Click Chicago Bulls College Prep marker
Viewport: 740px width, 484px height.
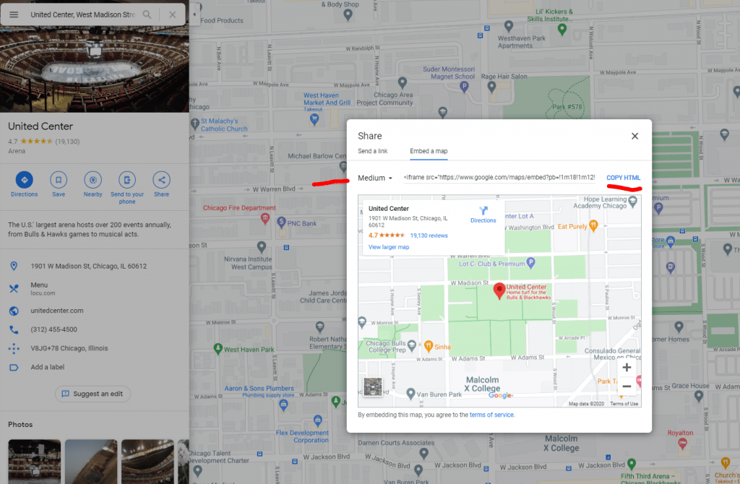[411, 346]
